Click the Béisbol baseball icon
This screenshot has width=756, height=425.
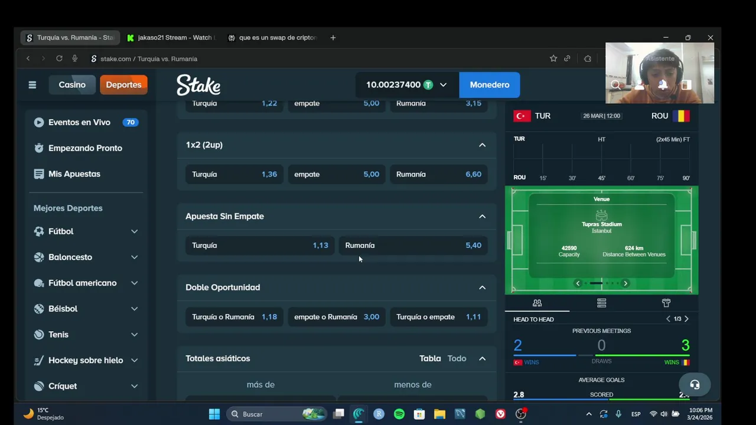coord(39,309)
